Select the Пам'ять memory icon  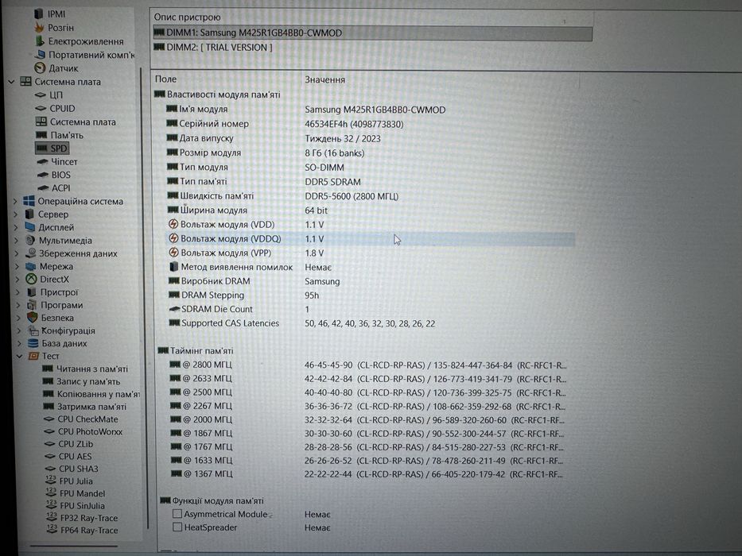coord(41,135)
